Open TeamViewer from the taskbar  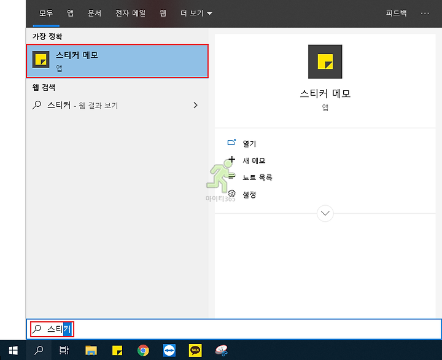click(x=169, y=350)
